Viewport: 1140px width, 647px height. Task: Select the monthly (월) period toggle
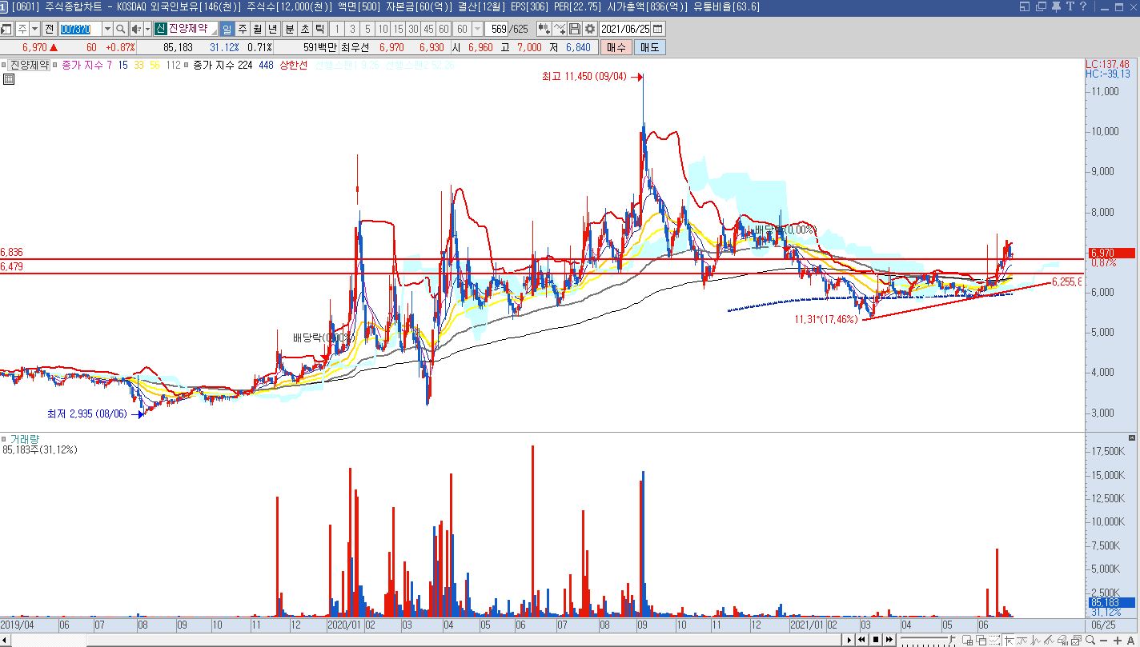coord(257,29)
